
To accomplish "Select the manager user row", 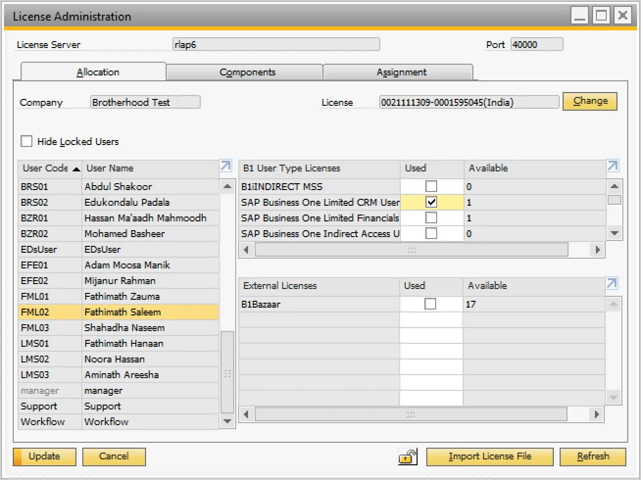I will [x=119, y=390].
